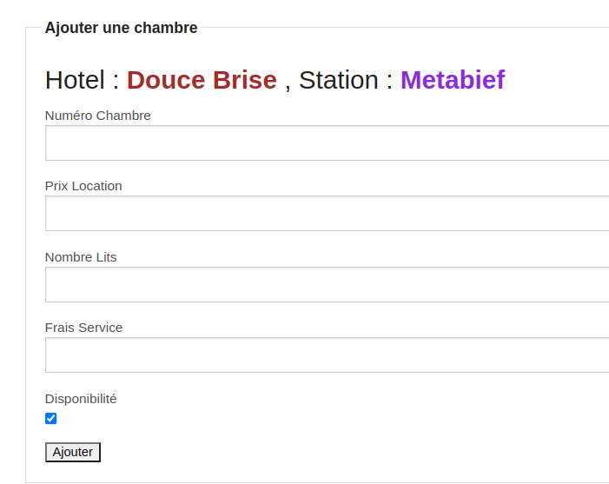
Task: Toggle the room availability checkmark box
Action: pyautogui.click(x=51, y=419)
